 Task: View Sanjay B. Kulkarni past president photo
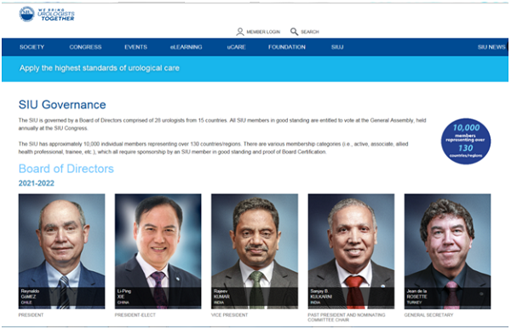tap(351, 251)
